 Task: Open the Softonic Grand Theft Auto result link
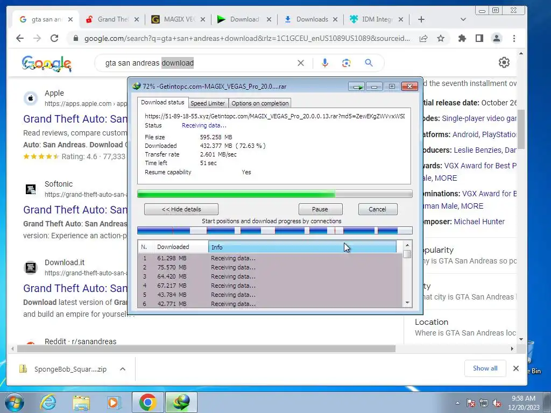point(75,210)
